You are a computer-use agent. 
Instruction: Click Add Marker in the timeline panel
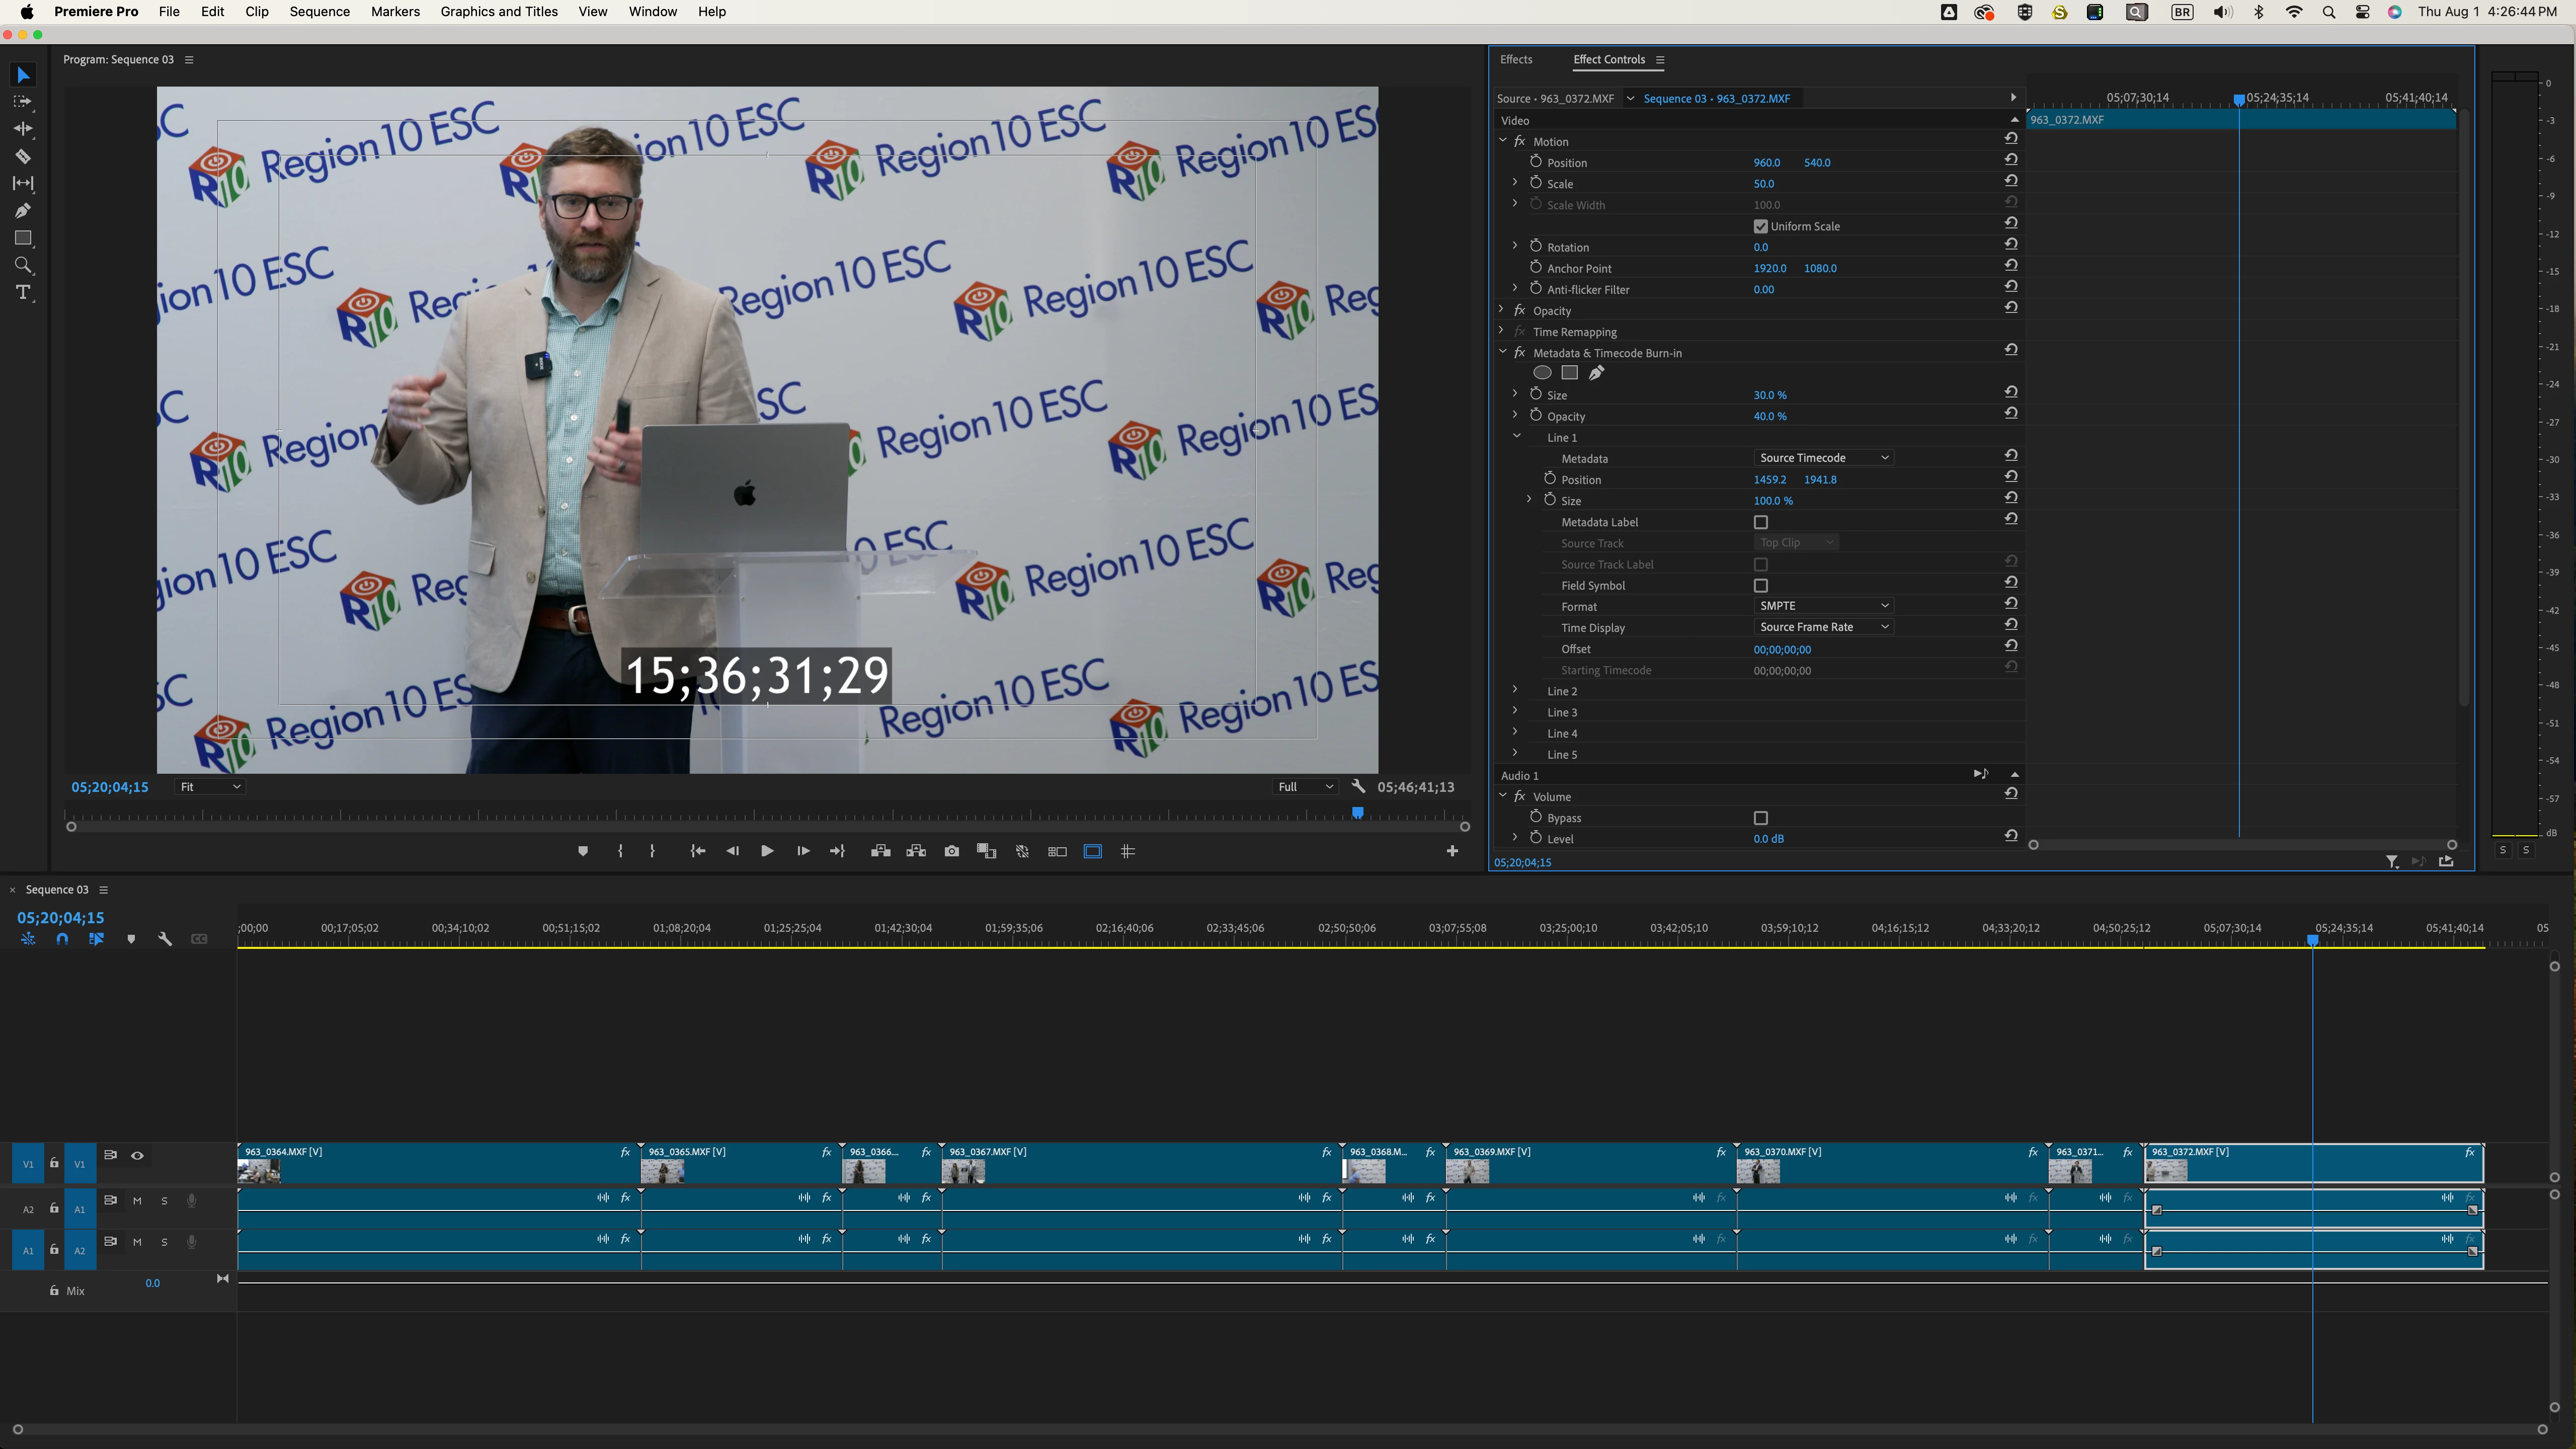[x=131, y=939]
